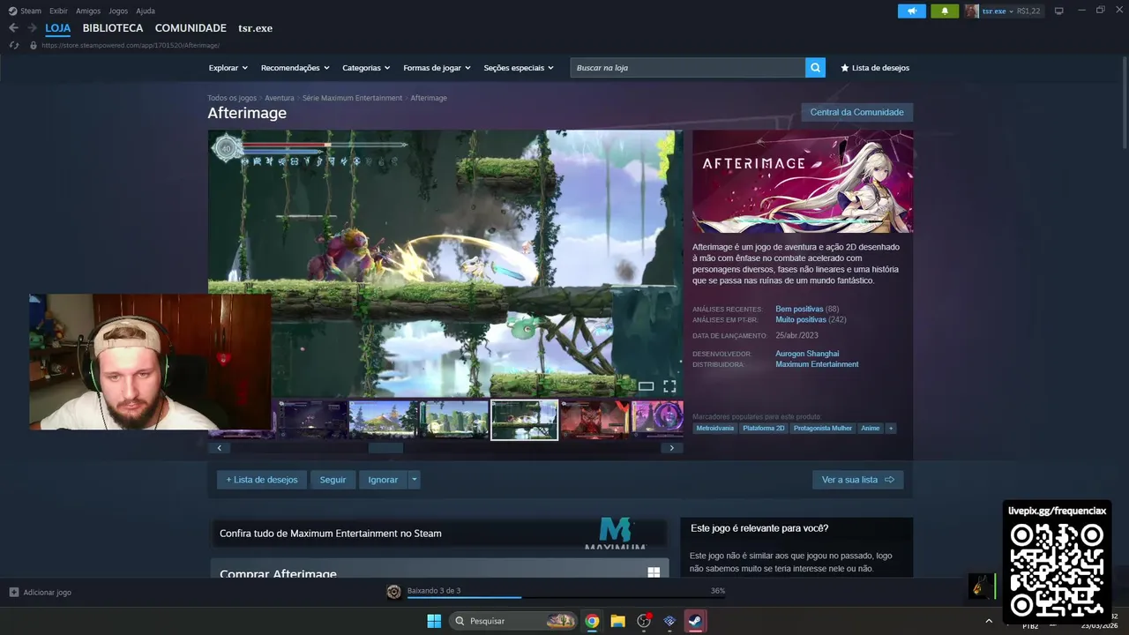Image resolution: width=1129 pixels, height=635 pixels.
Task: Open the Windows Start menu
Action: 434,621
